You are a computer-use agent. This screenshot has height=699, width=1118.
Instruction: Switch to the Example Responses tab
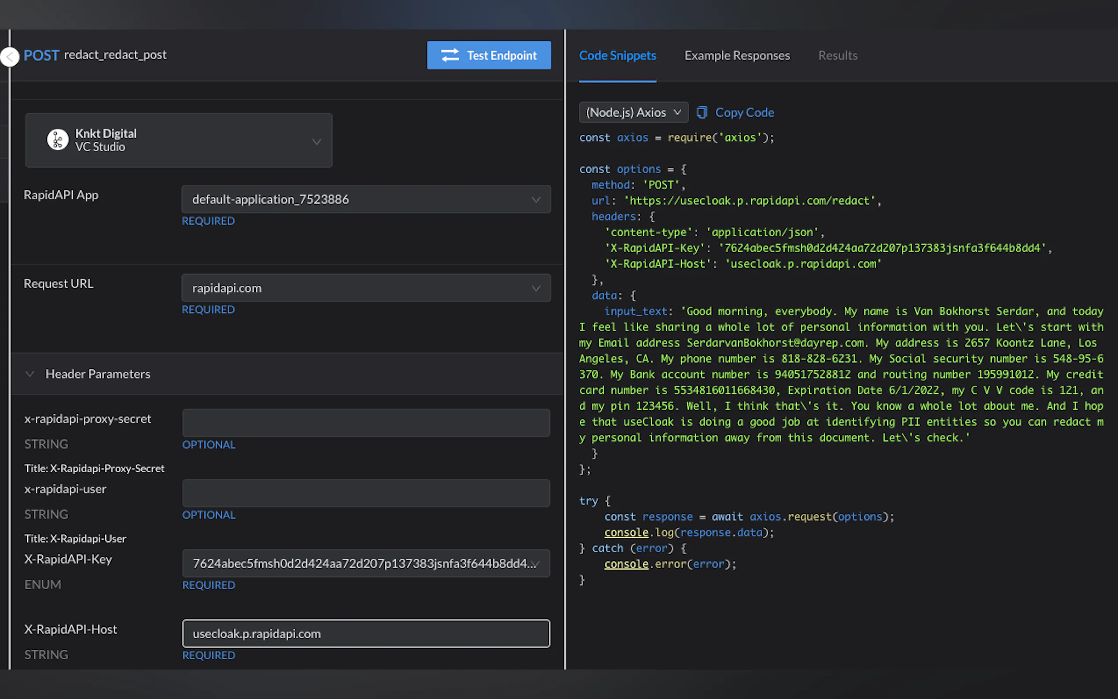[737, 55]
